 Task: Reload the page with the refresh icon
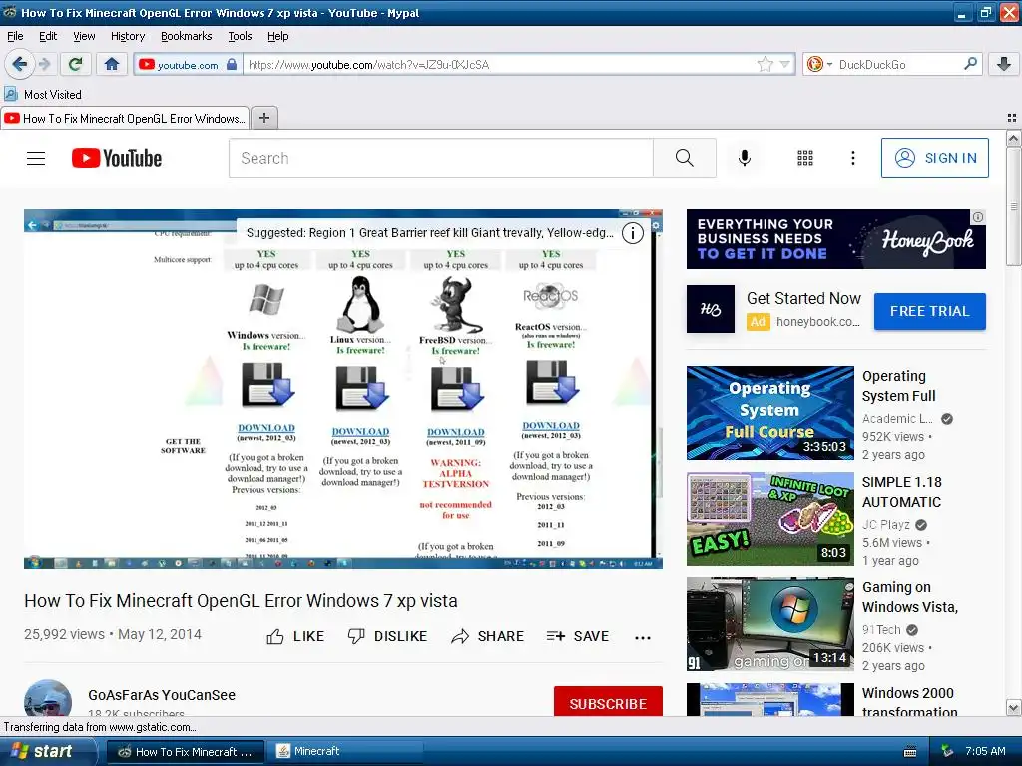coord(76,64)
